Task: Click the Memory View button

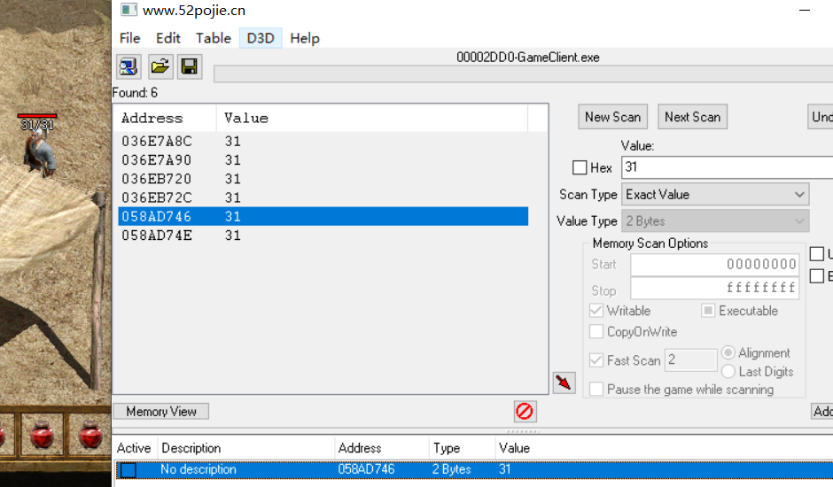Action: coord(161,412)
